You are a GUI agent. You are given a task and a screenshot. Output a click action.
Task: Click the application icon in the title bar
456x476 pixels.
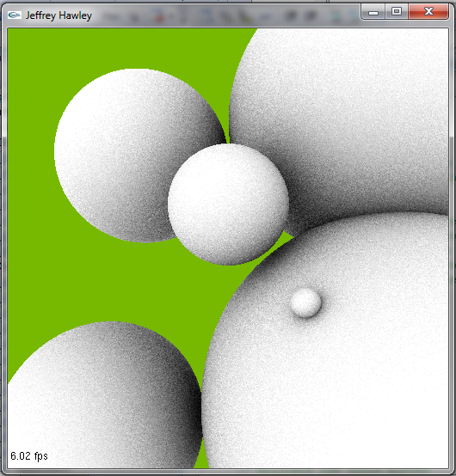coord(15,15)
